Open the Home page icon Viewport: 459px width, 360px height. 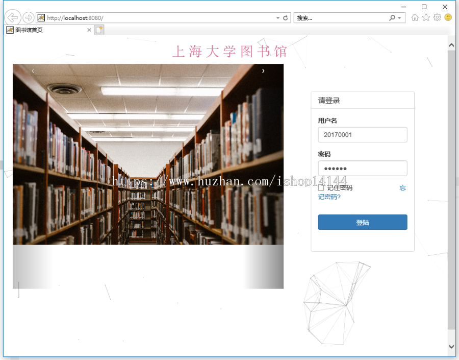pyautogui.click(x=415, y=17)
